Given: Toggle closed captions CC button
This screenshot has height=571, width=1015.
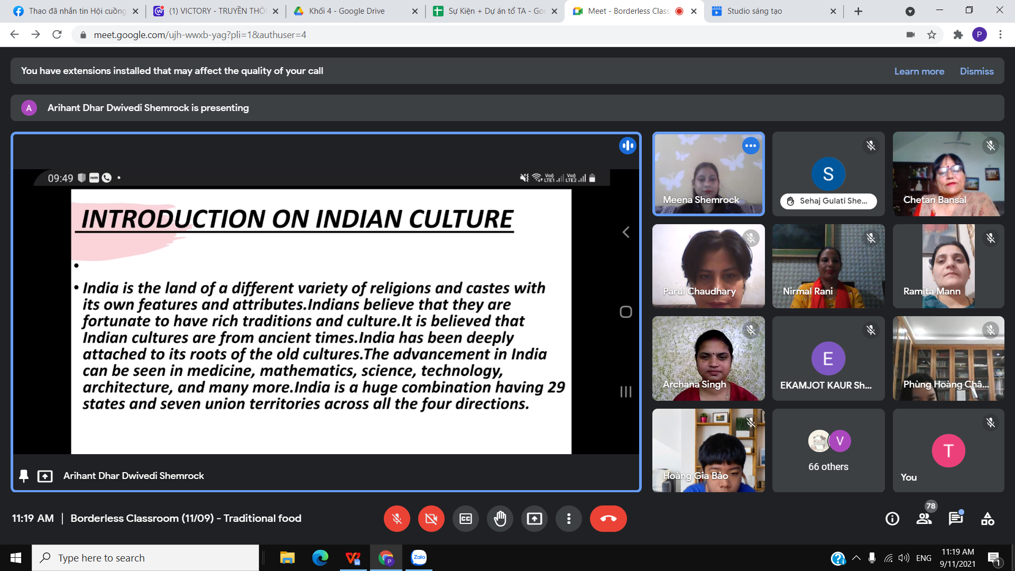Looking at the screenshot, I should coord(465,519).
